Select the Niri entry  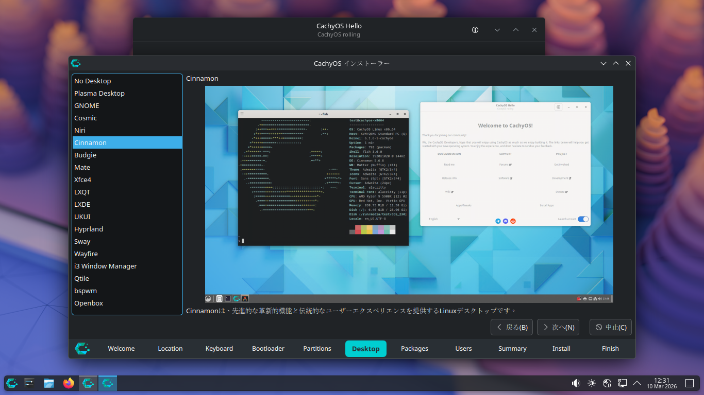127,130
